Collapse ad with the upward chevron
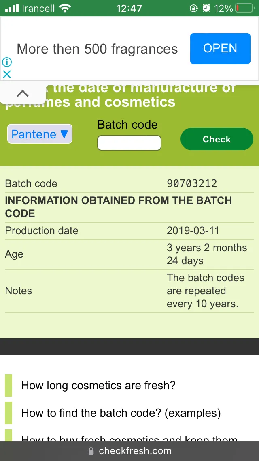 (23, 94)
